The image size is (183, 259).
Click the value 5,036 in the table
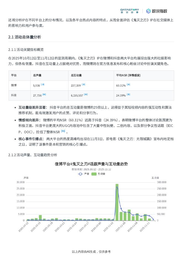[36, 86]
